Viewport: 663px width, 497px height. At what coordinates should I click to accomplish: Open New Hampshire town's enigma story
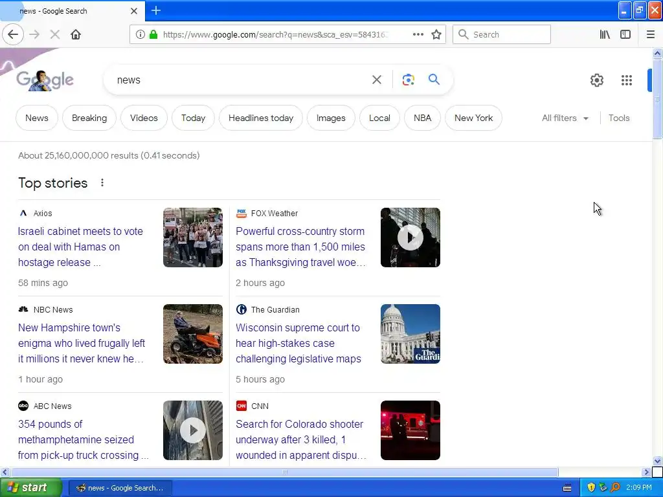pos(81,343)
